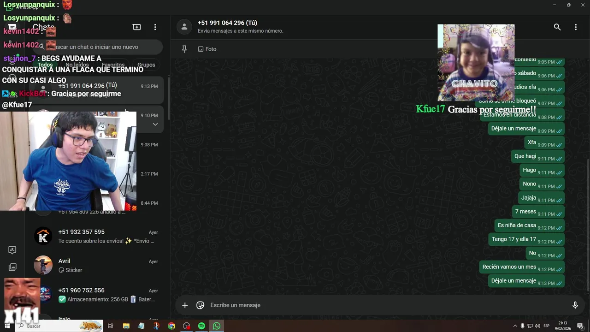Click the contact avatar in the chat header
Image resolution: width=590 pixels, height=332 pixels.
184,27
